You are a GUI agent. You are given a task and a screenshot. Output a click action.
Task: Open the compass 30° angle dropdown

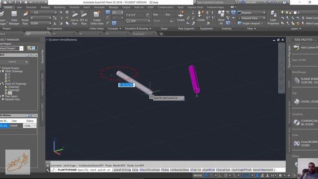coord(122,12)
